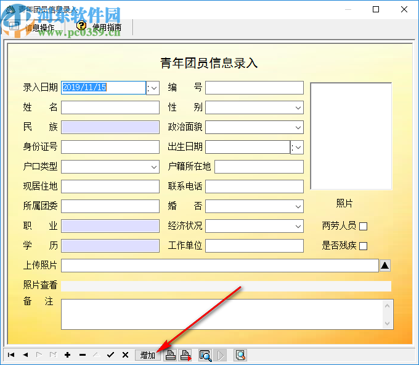419x365 pixels.
Task: Click the 学历 input field
Action: tap(110, 246)
